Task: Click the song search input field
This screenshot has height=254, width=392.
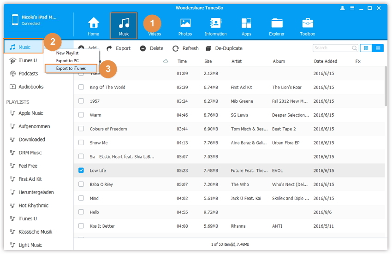Action: click(x=332, y=48)
